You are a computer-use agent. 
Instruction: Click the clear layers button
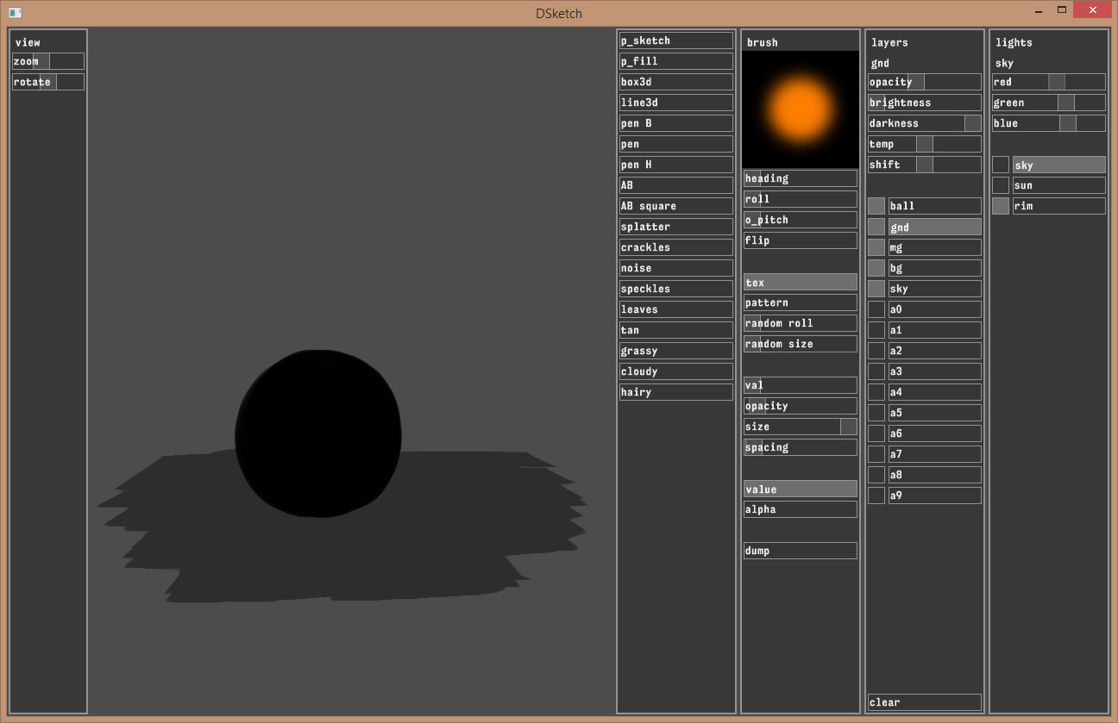click(924, 702)
